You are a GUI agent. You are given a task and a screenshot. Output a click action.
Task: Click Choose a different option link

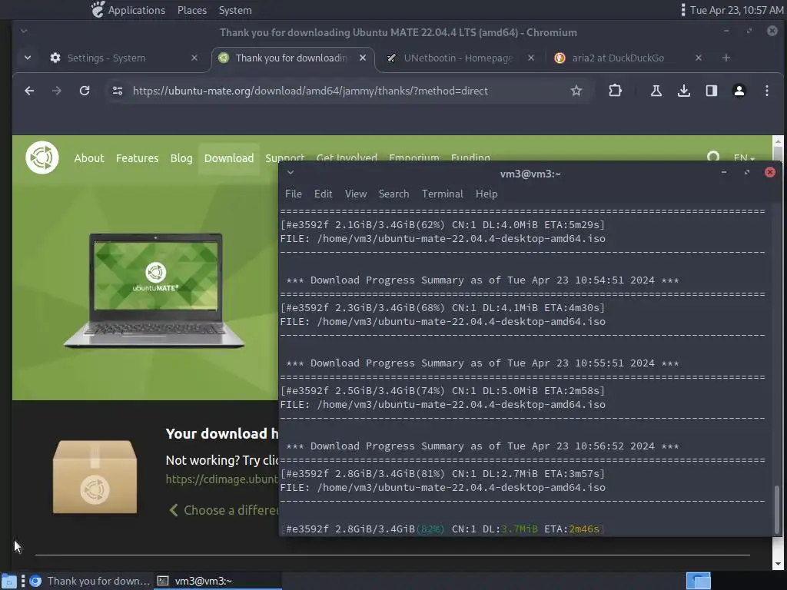[x=224, y=510]
